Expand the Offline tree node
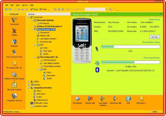The height and width of the screenshot is (116, 166). (x=29, y=82)
